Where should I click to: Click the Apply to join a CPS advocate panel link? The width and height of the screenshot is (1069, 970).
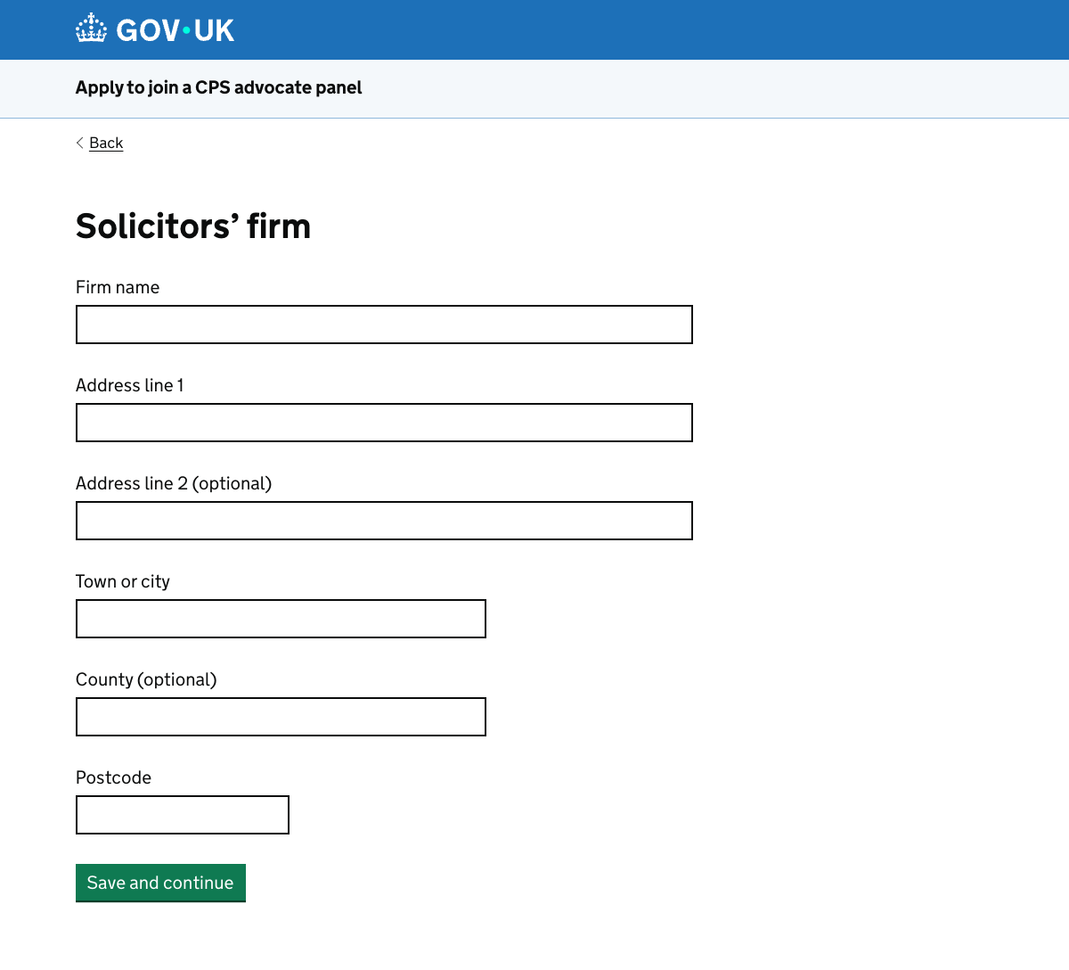(x=218, y=87)
